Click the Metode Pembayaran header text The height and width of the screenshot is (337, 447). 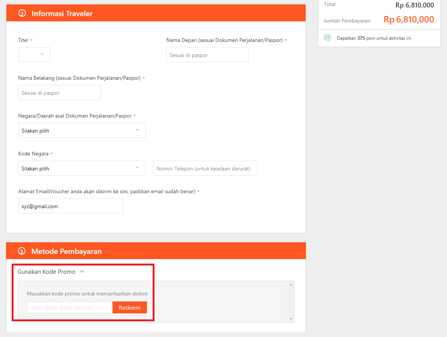(x=66, y=251)
